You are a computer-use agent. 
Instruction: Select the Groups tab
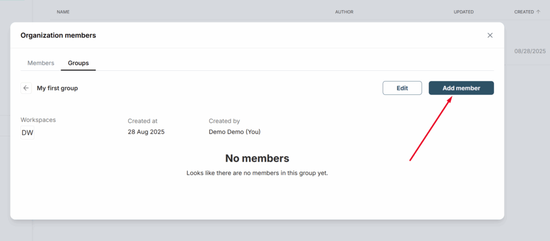(x=78, y=63)
